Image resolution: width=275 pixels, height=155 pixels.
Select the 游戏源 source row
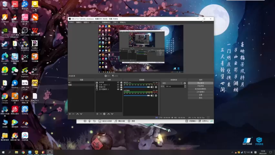(109, 82)
